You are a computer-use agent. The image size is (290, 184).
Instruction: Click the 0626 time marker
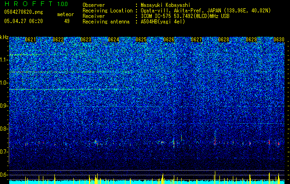[x=169, y=40]
